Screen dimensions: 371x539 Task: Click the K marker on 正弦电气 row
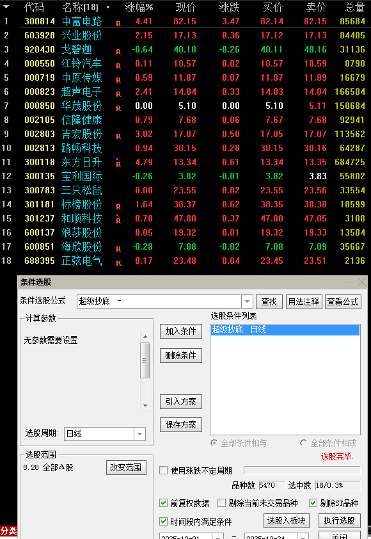[118, 263]
